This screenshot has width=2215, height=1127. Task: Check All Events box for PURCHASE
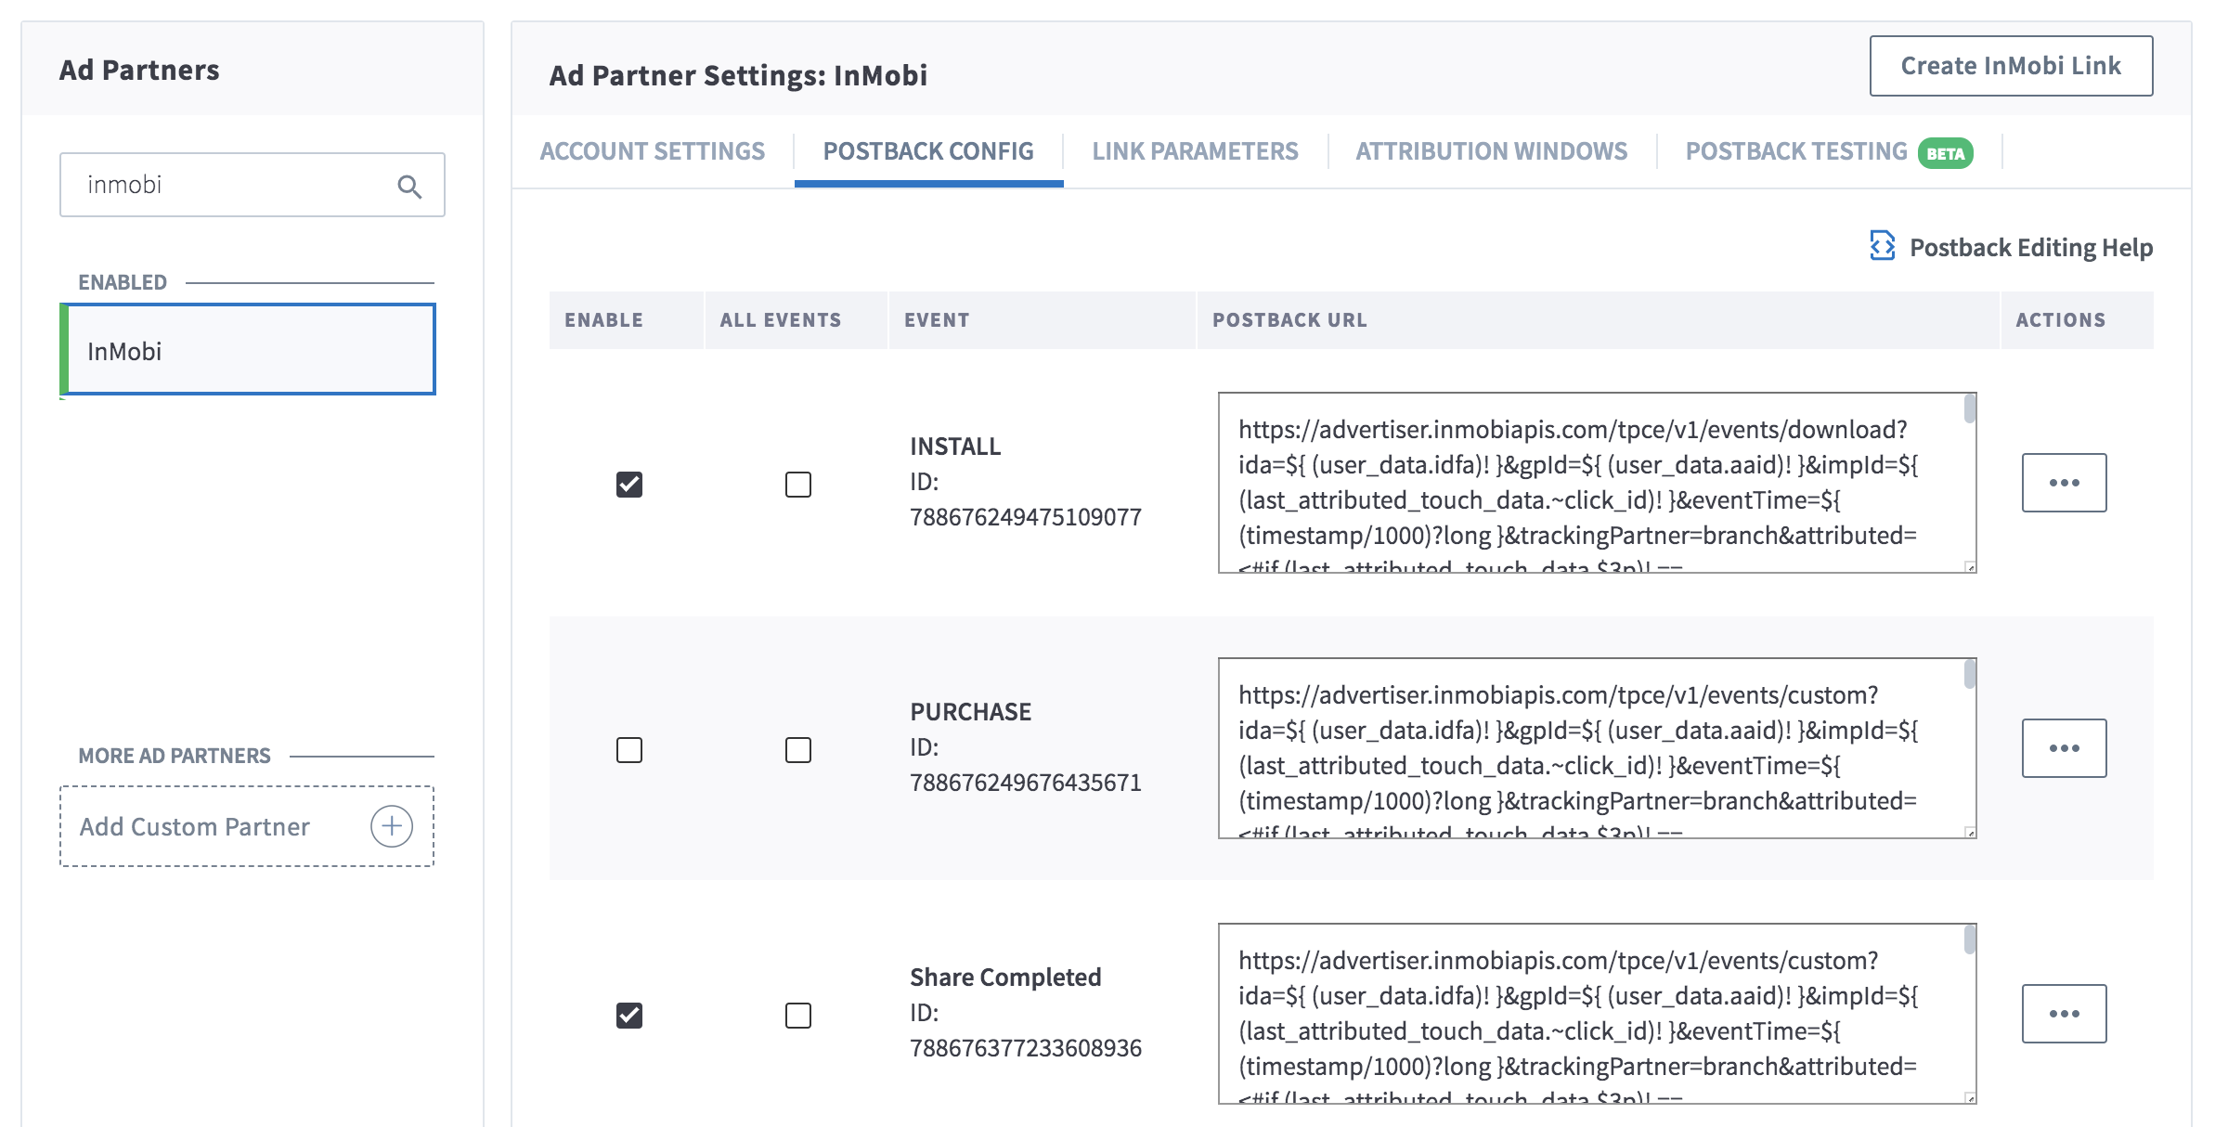coord(797,749)
